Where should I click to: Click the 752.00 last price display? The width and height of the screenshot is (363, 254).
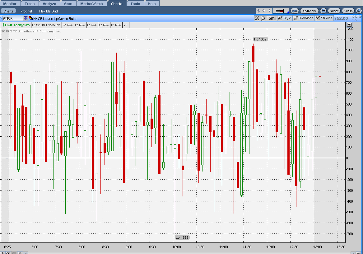click(341, 18)
